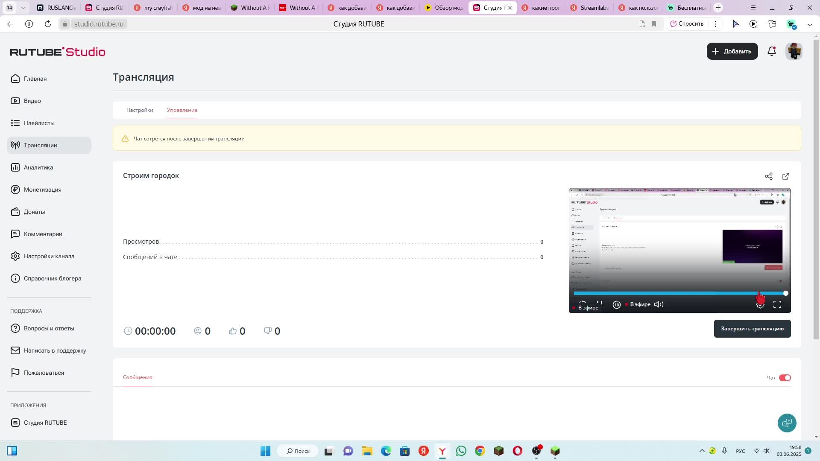Open notifications bell
The image size is (820, 461).
pos(771,51)
